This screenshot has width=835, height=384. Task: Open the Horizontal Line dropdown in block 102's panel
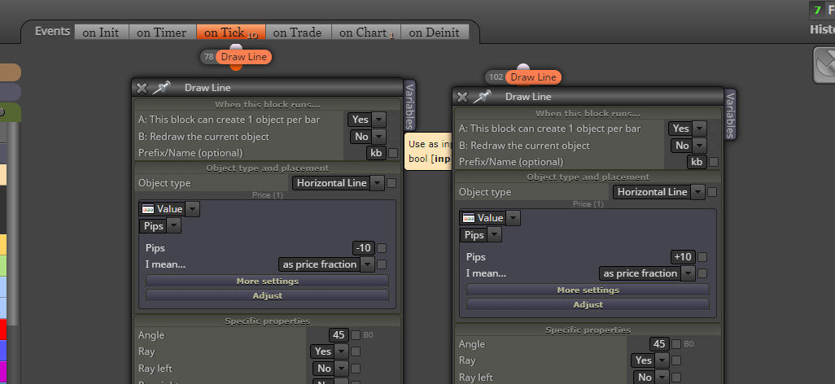[x=658, y=192]
